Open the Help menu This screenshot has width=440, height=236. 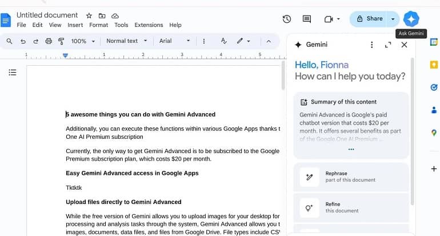click(175, 25)
